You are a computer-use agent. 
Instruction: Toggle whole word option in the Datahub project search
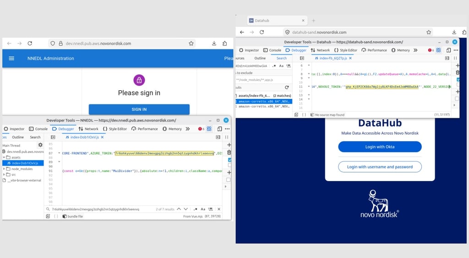289,66
